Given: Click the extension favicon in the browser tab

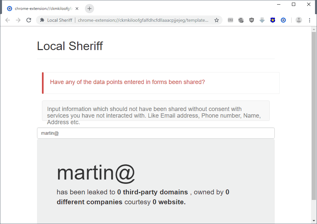Looking at the screenshot, I should [x=9, y=9].
